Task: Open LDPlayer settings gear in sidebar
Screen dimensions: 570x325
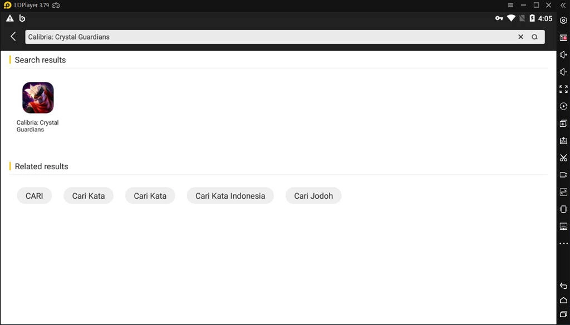Action: tap(563, 21)
